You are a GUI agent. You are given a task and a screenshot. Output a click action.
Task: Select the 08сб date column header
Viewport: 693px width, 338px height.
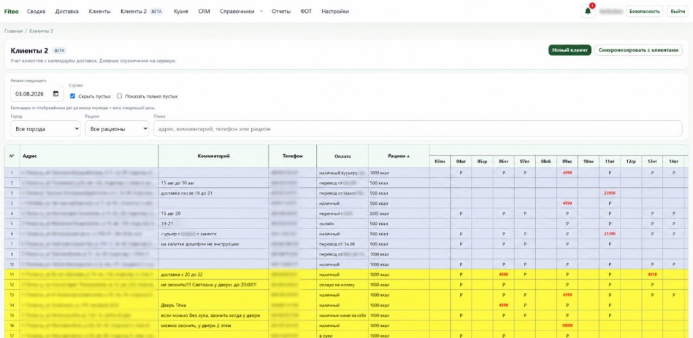tap(546, 162)
